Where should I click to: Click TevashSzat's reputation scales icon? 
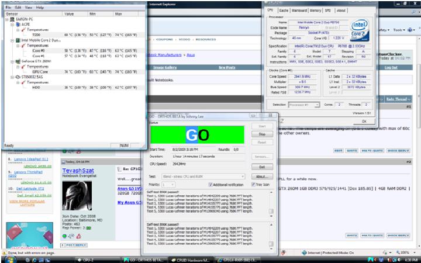point(71,236)
